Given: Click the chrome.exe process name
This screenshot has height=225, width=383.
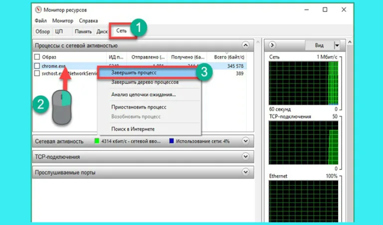Looking at the screenshot, I should click(53, 66).
